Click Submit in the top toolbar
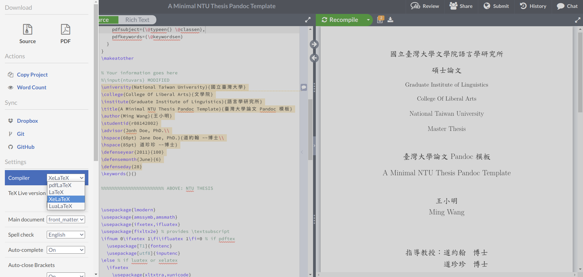 click(496, 6)
